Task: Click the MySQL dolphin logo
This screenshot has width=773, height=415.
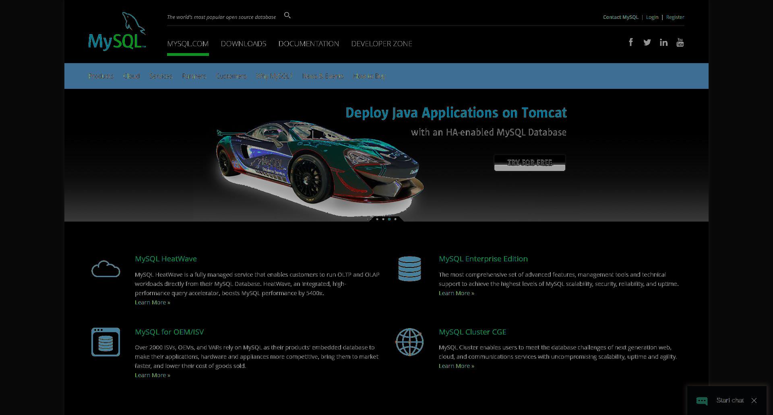Action: (x=117, y=31)
